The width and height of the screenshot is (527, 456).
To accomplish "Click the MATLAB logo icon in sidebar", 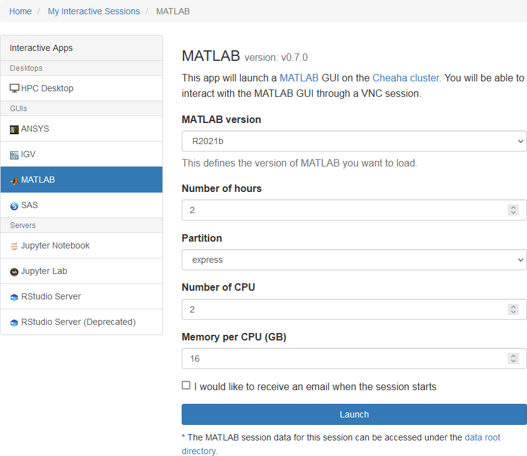I will click(x=14, y=180).
